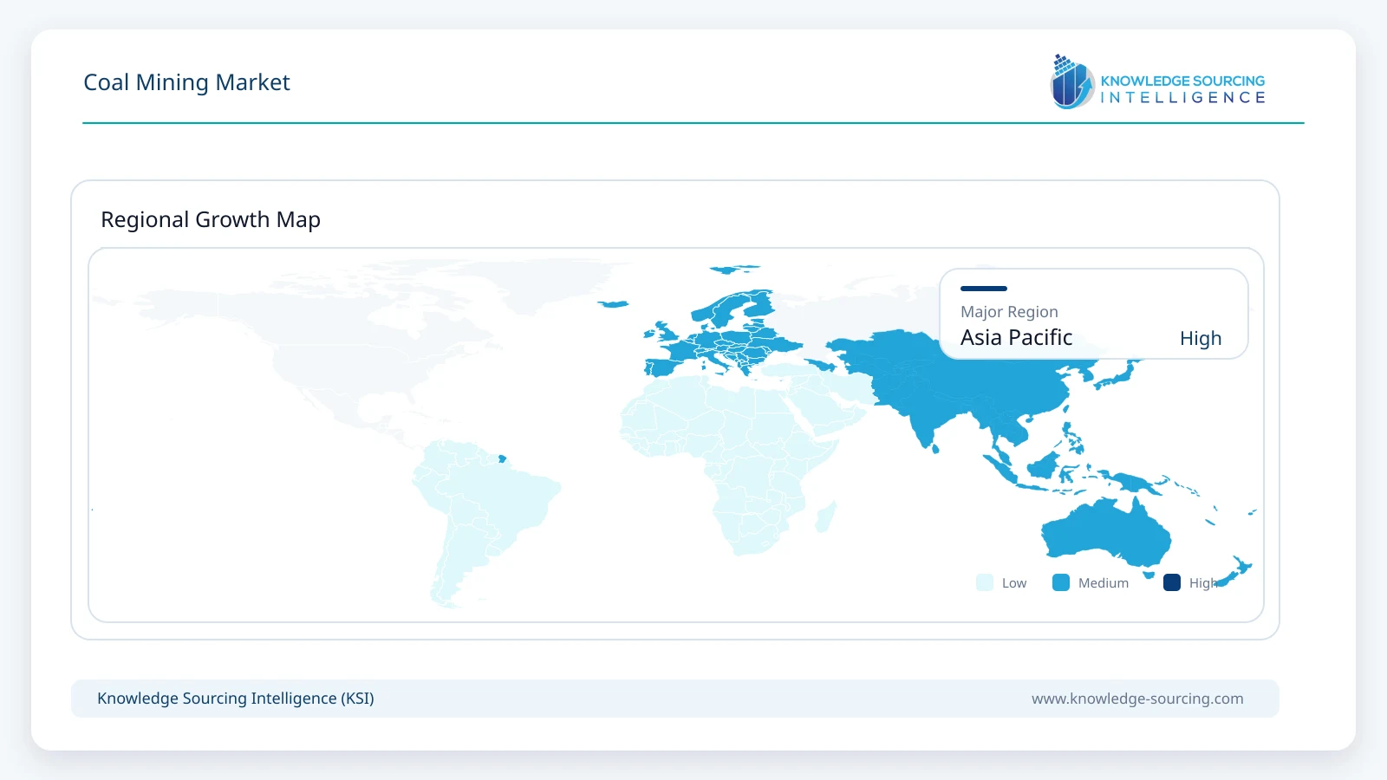The image size is (1387, 780).
Task: Select the Low legend color swatch
Action: (985, 582)
